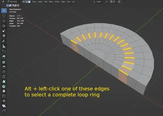
Task: Select the Edge Slide tool
Action: tap(4, 96)
